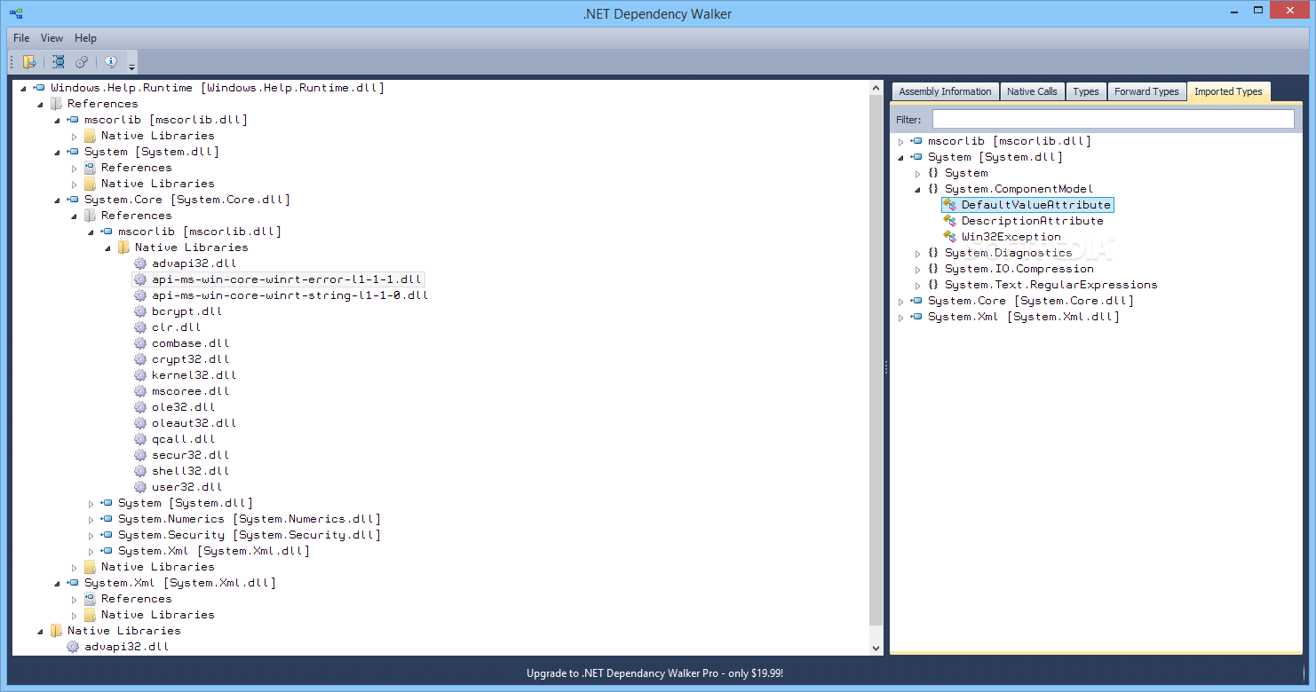Select api-ms-win-core-winrt-error-l1-1-1.dll
This screenshot has height=692, width=1316.
(x=287, y=279)
